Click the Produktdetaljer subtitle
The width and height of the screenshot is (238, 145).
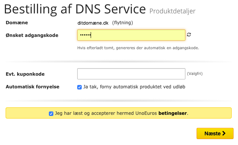(x=172, y=11)
